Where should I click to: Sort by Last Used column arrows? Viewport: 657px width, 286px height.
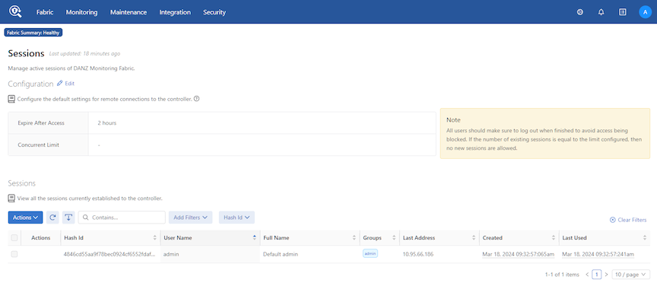(645, 238)
